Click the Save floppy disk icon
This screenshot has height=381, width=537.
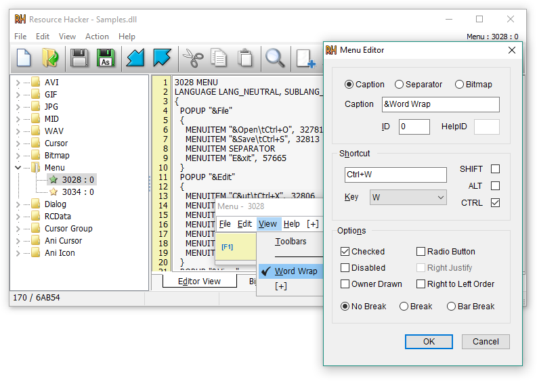79,58
